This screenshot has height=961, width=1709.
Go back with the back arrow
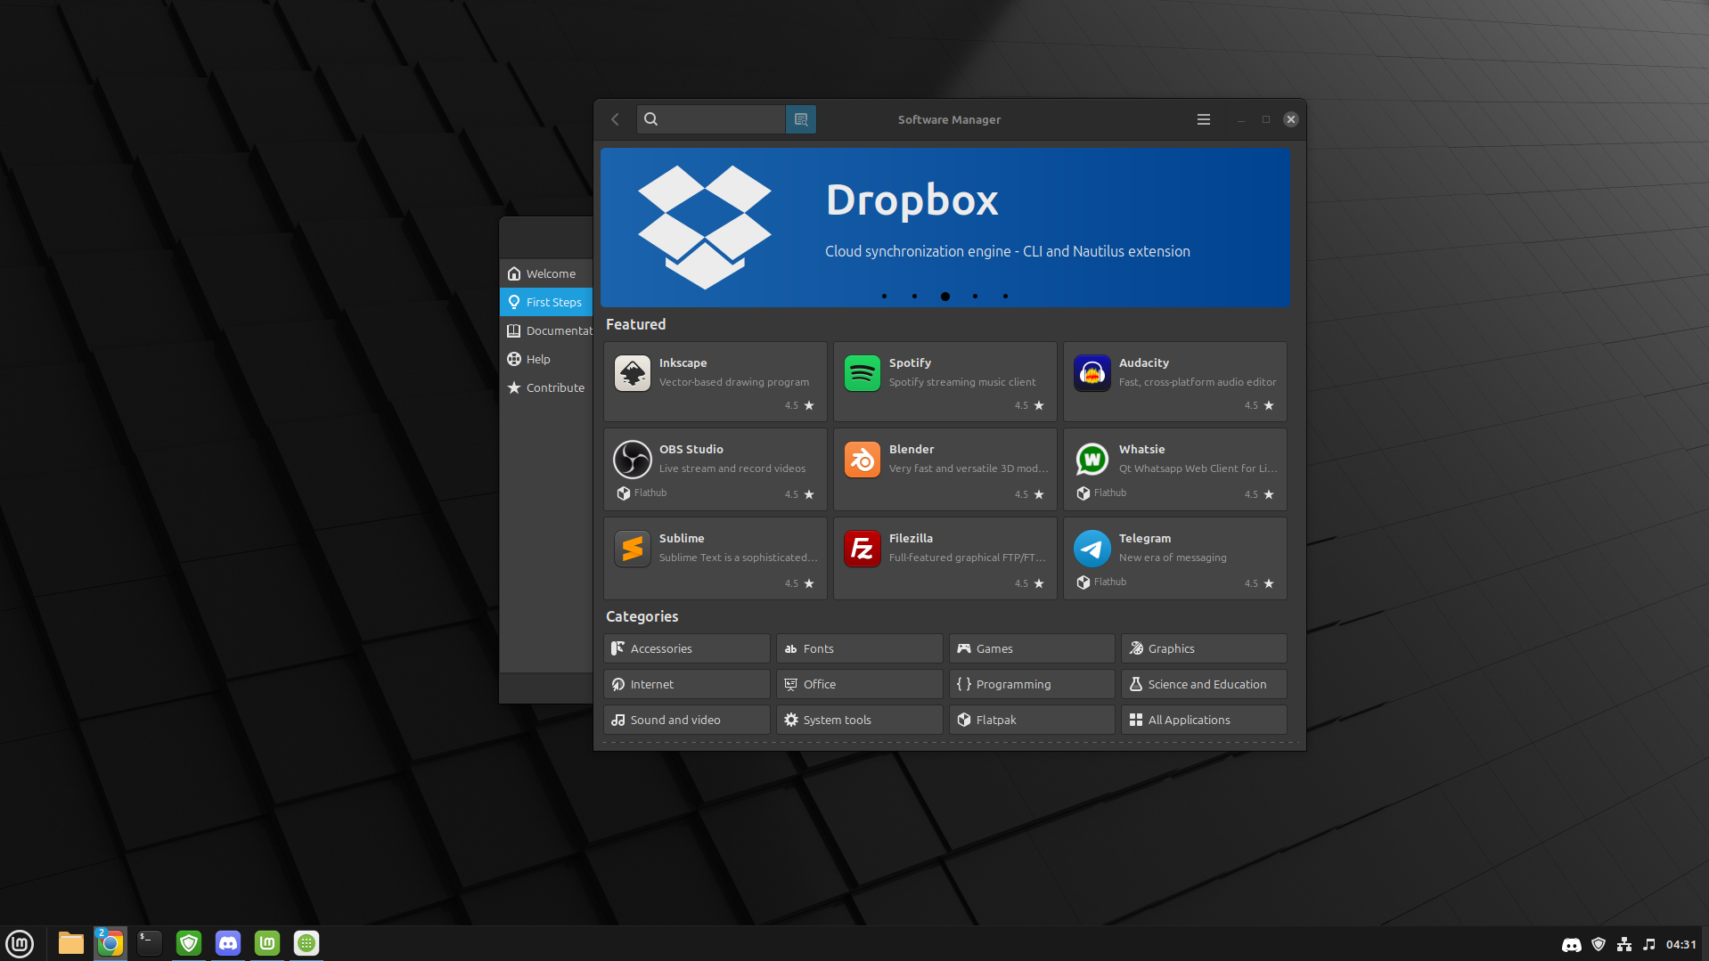615,119
